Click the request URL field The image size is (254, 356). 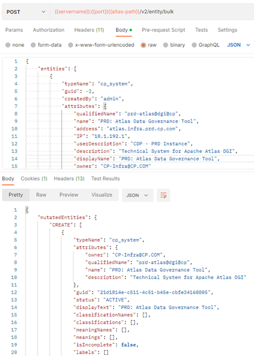tap(152, 12)
